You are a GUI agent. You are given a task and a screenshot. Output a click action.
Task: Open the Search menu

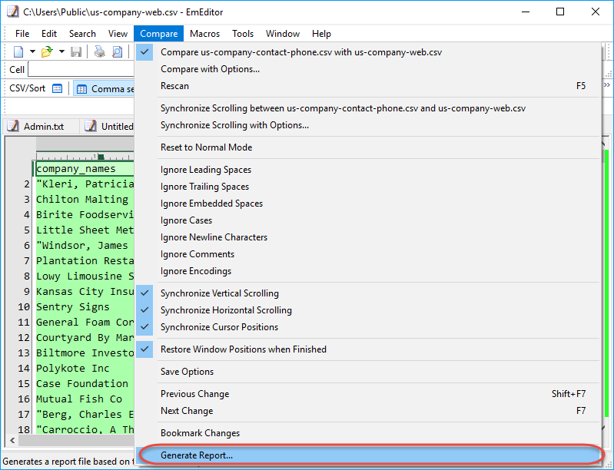(x=82, y=34)
